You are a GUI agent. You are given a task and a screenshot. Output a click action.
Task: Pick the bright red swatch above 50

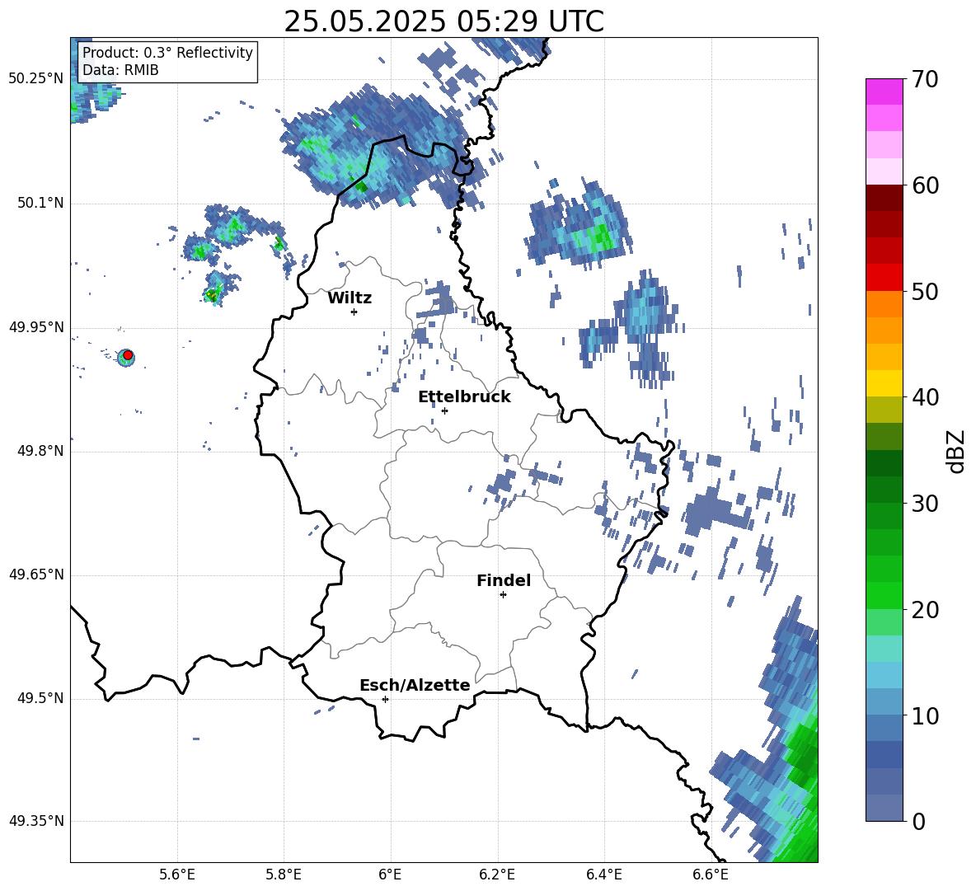(x=884, y=278)
